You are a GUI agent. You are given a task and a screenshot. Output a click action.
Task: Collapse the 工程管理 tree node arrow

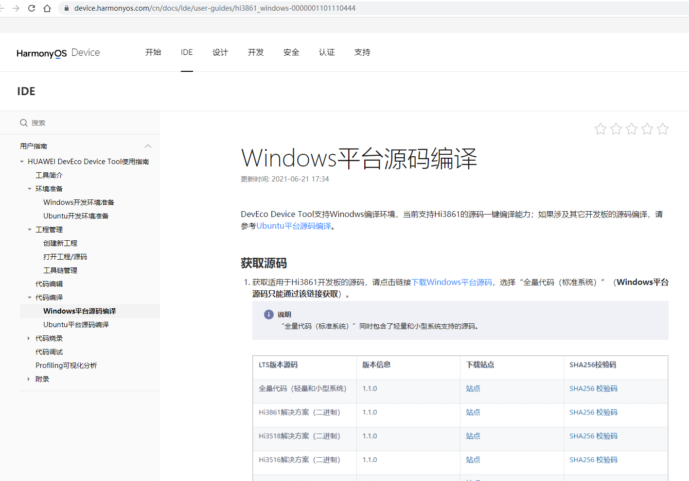coord(30,230)
